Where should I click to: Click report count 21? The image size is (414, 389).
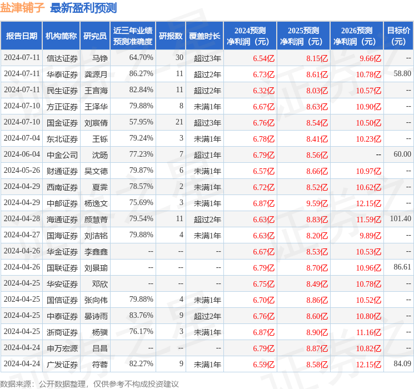tap(179, 122)
